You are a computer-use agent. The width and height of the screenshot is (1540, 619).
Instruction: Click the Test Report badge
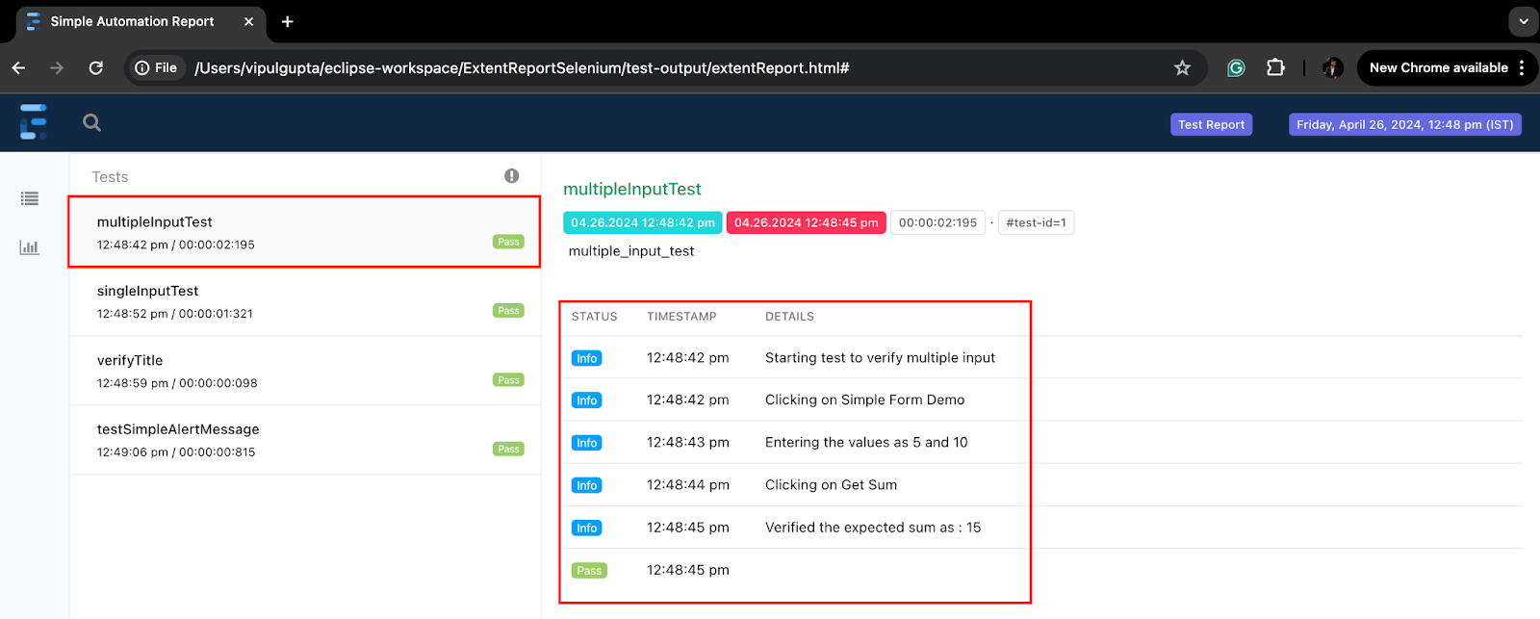click(x=1211, y=124)
